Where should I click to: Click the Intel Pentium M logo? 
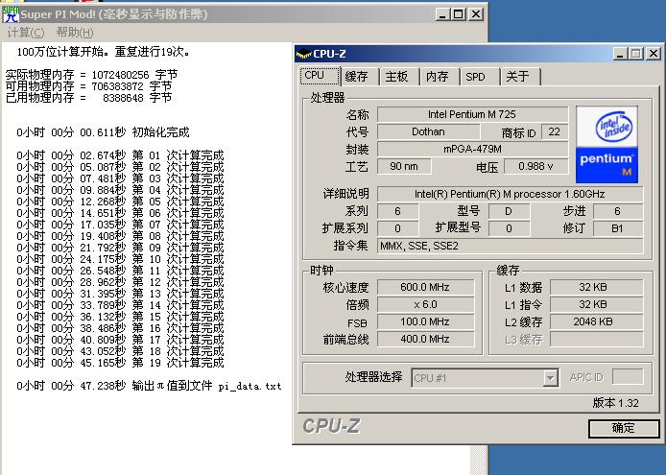607,144
